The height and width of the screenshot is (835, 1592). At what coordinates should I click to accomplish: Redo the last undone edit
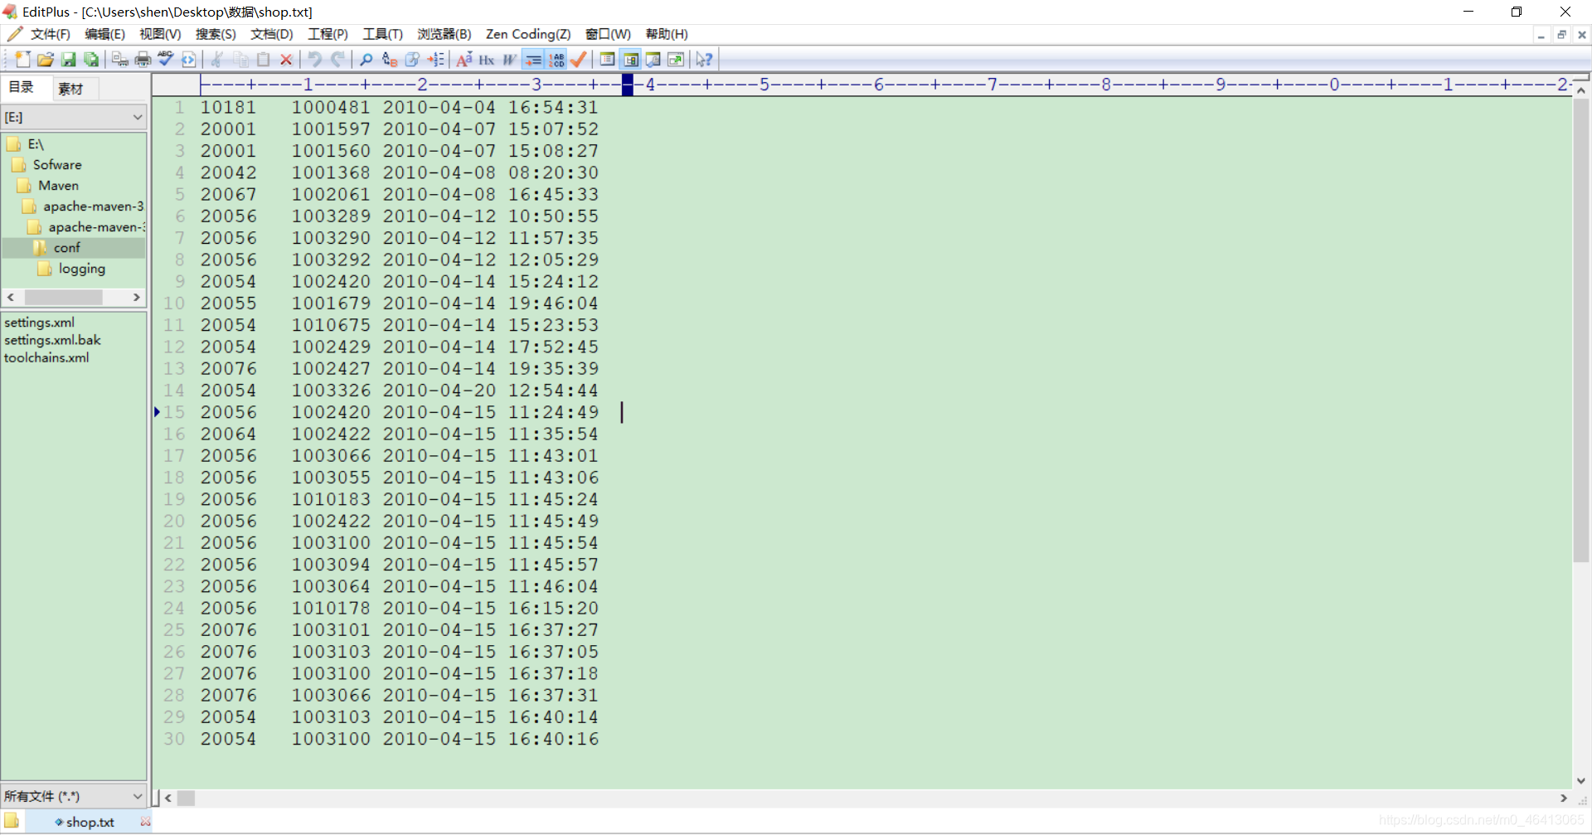337,60
